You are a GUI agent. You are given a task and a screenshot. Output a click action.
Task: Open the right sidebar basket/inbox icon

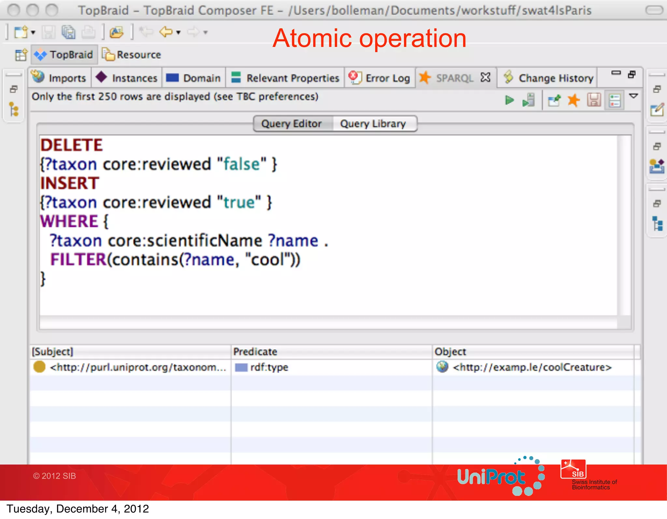657,166
